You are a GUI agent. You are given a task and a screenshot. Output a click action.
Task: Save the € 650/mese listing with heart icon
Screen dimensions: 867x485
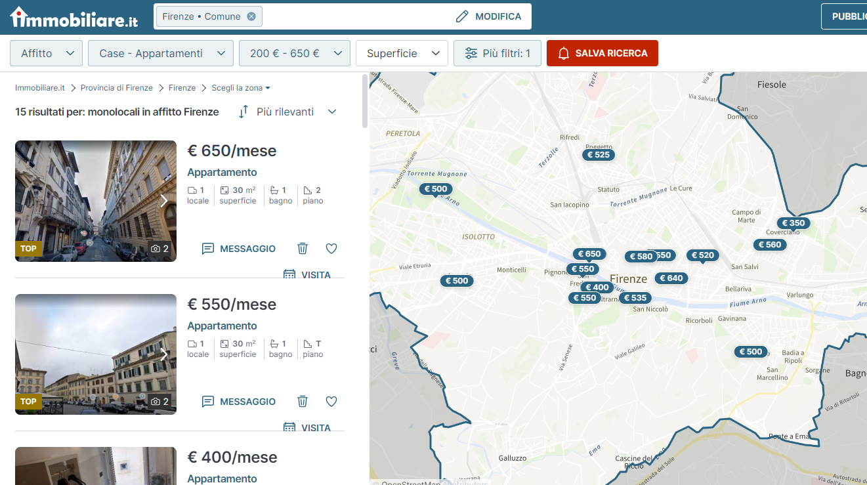tap(331, 249)
